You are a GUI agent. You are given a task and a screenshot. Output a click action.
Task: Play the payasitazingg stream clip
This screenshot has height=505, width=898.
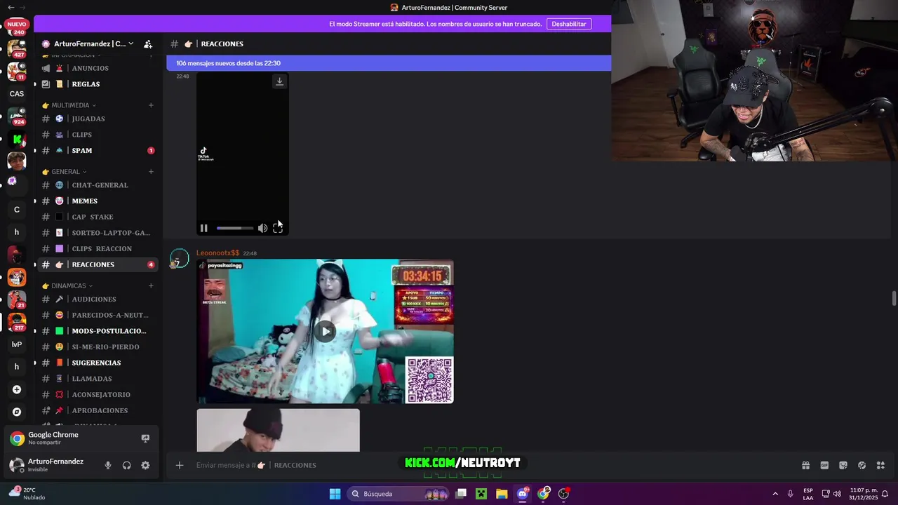coord(325,331)
